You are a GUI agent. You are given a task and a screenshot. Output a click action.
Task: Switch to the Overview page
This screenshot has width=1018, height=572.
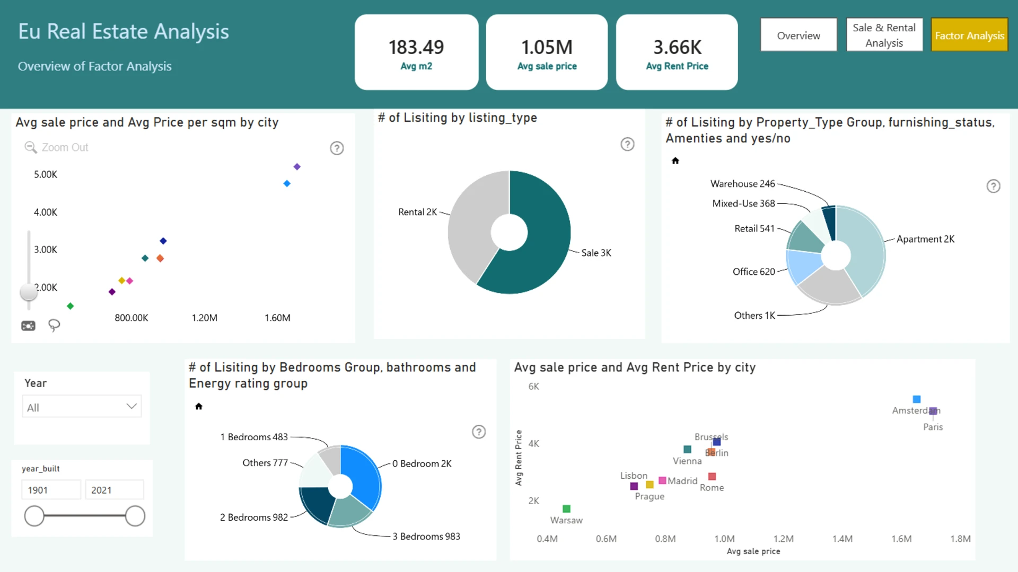click(798, 35)
